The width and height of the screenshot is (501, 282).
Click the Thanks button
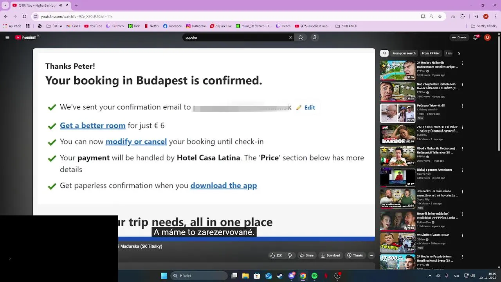355,255
